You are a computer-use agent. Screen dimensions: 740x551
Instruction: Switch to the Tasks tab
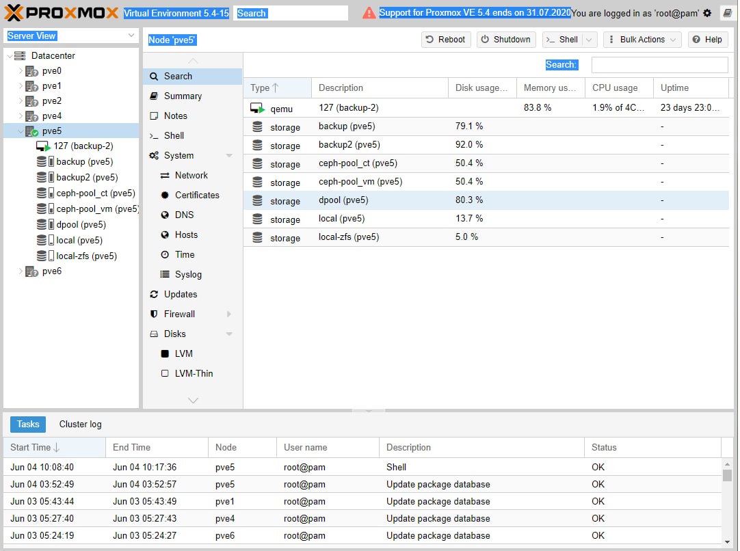28,425
